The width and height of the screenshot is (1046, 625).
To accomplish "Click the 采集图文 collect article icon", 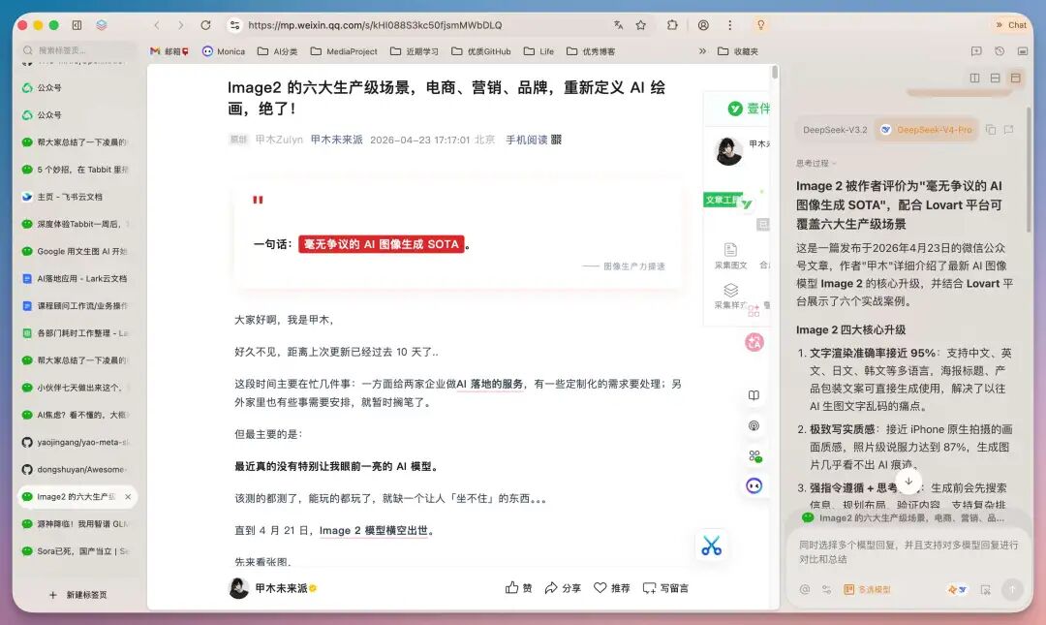I will click(x=730, y=256).
